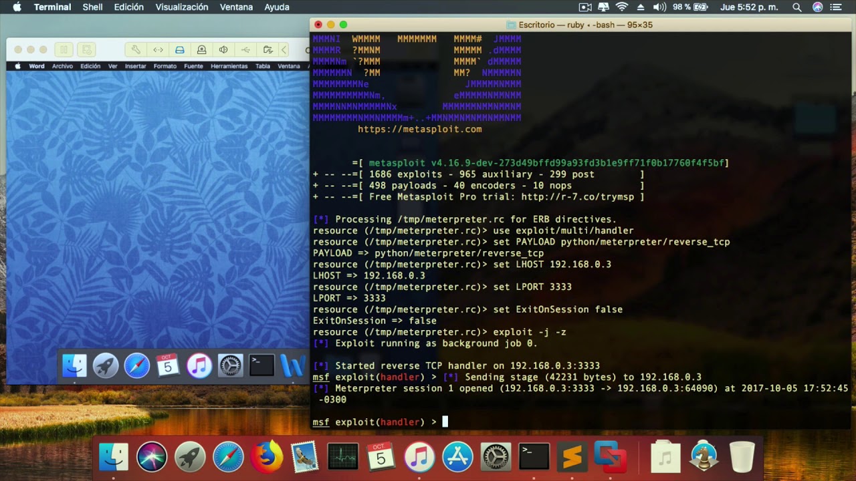Image resolution: width=856 pixels, height=481 pixels.
Task: Click the http://r-7.co/trymsp trial link
Action: click(577, 197)
